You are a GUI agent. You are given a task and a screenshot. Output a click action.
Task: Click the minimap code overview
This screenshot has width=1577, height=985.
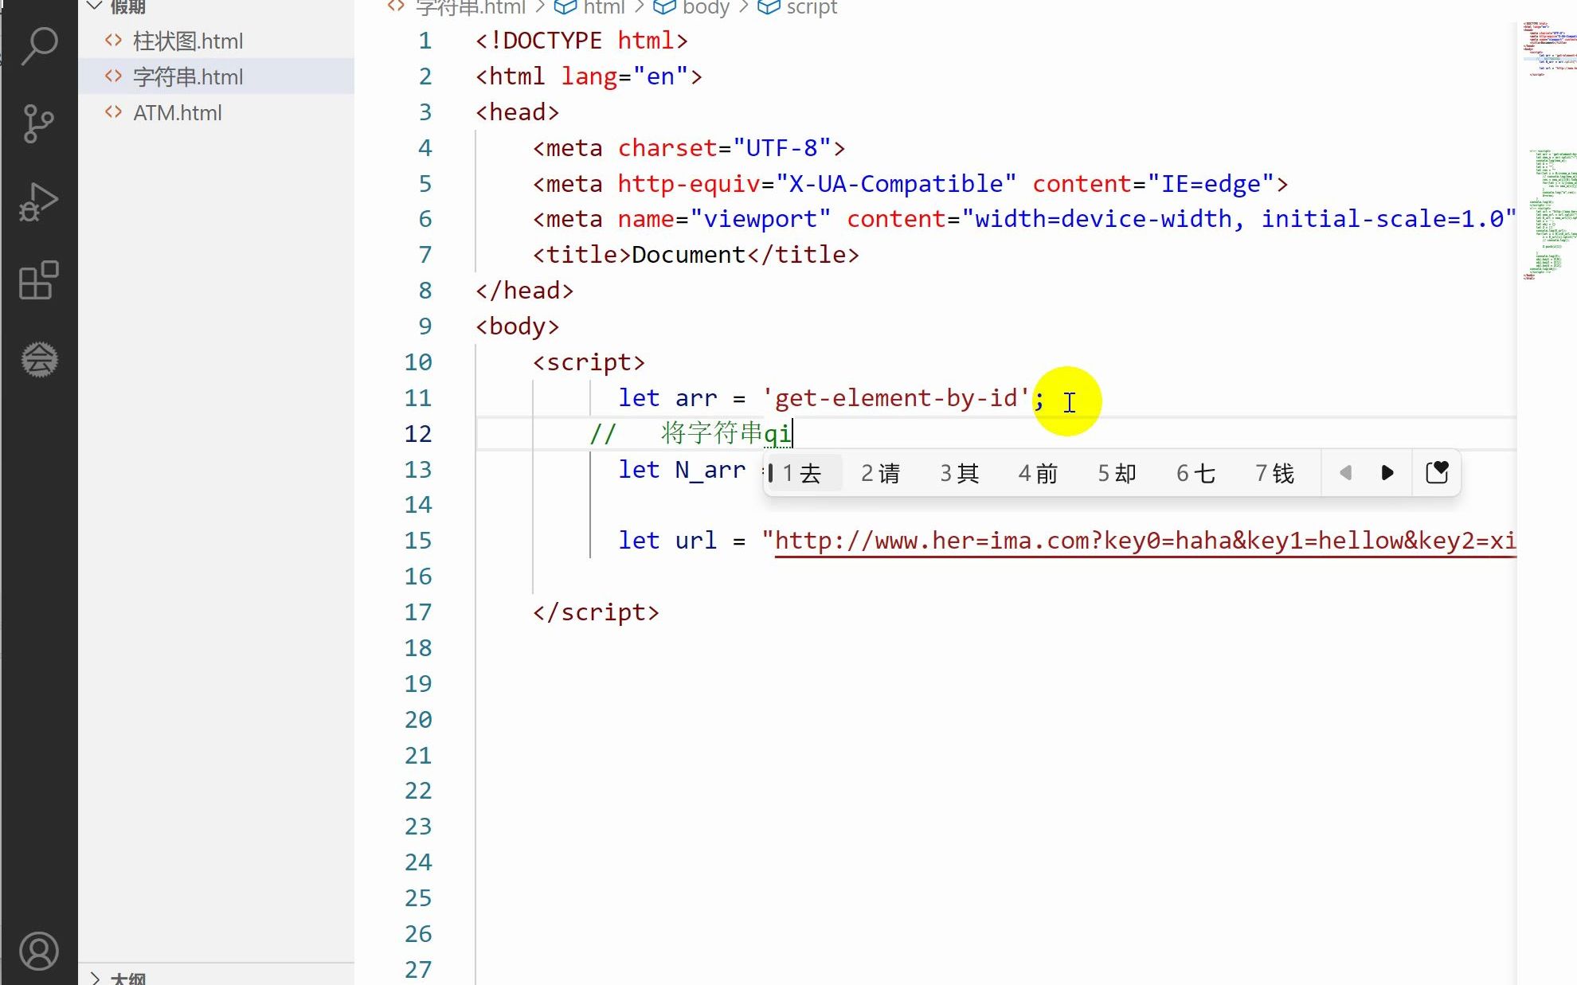click(x=1549, y=151)
